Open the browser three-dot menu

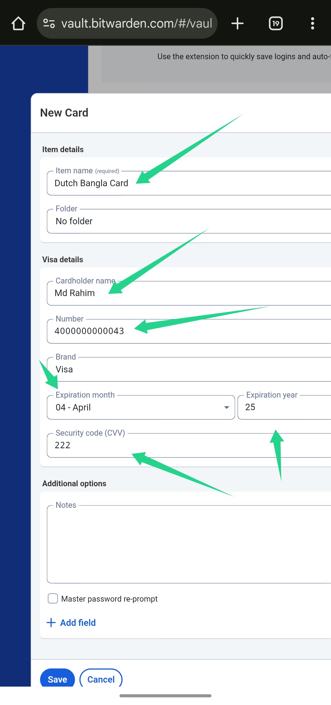[x=312, y=23]
